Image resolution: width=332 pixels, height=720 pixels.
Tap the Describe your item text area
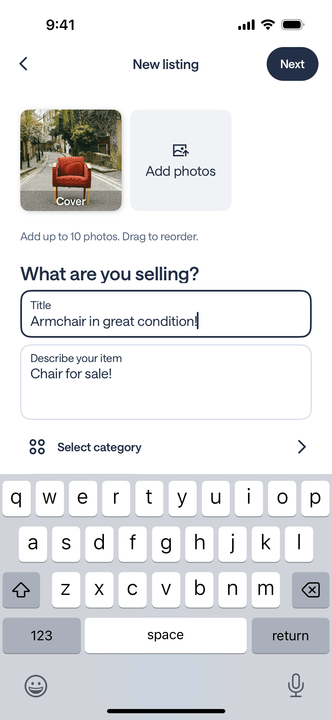(x=166, y=382)
